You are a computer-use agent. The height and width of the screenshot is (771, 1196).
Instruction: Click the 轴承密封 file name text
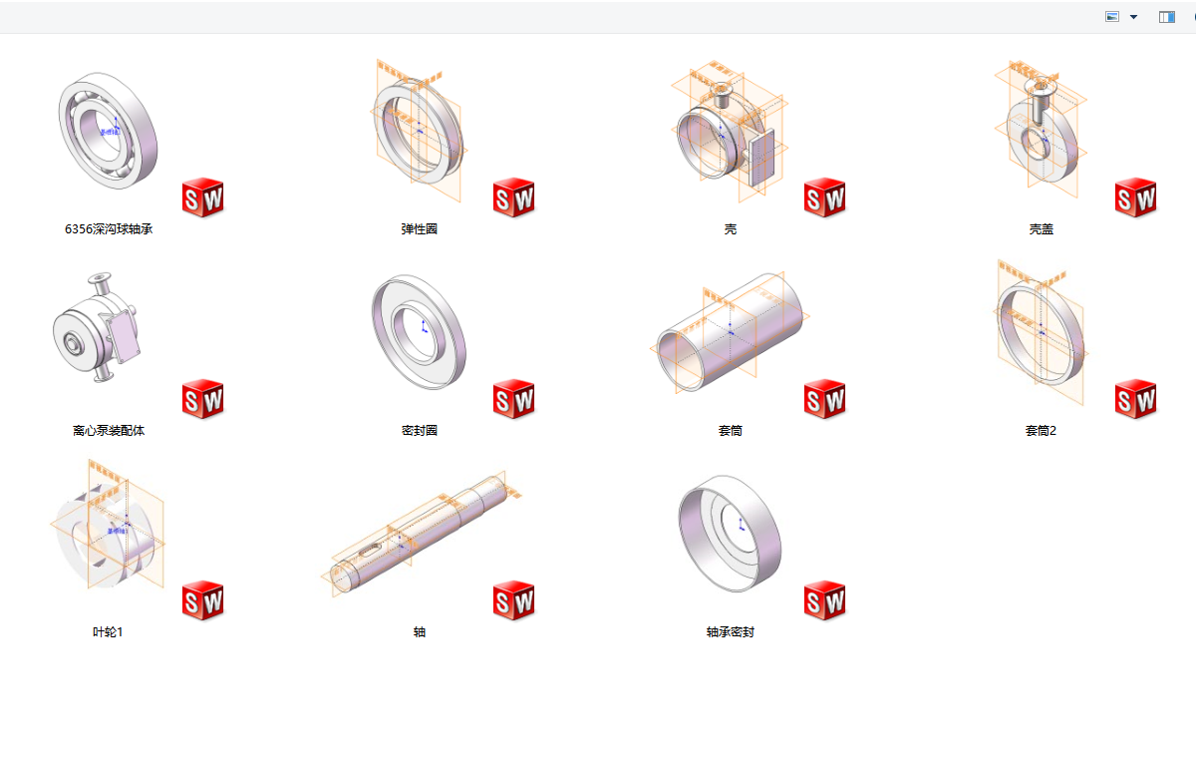click(x=731, y=632)
